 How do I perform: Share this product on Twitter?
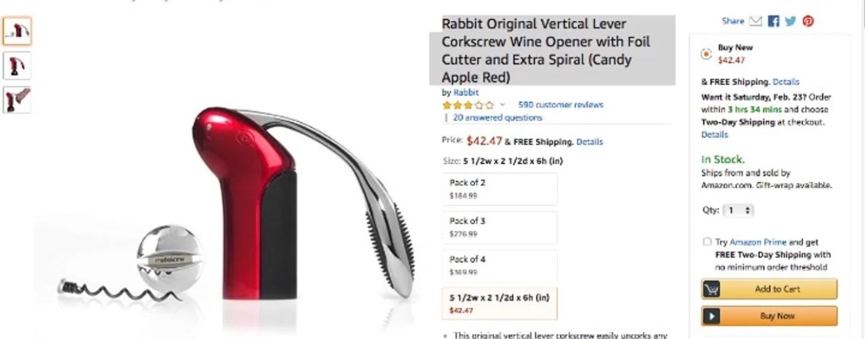pos(790,22)
